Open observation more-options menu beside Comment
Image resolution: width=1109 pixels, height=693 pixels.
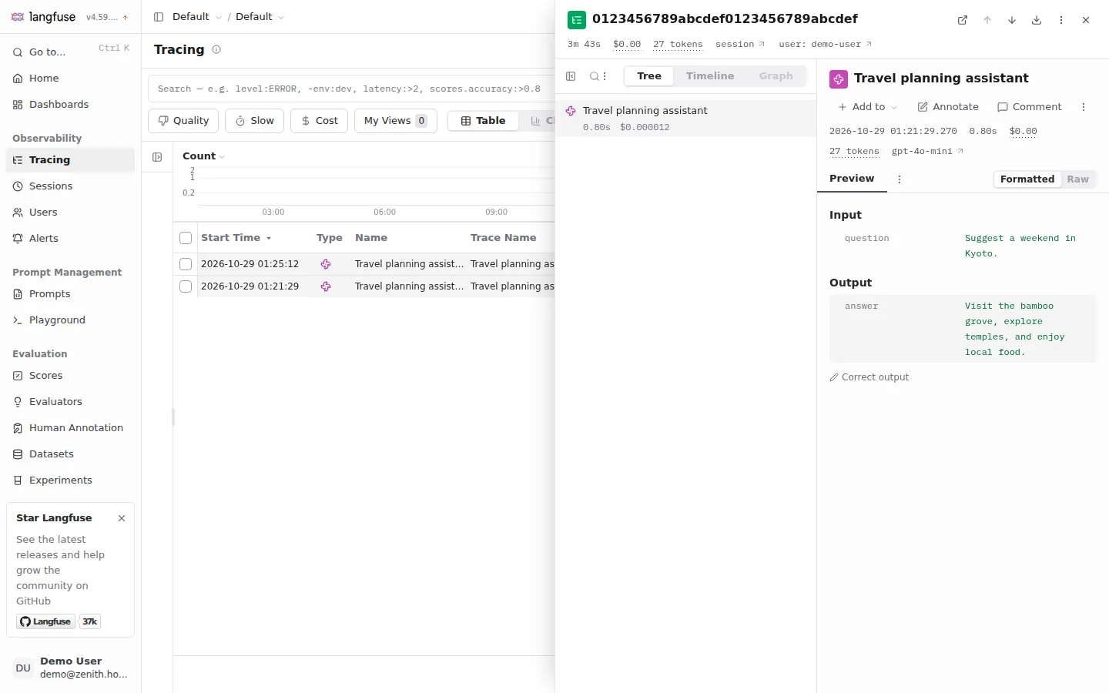pos(1084,107)
